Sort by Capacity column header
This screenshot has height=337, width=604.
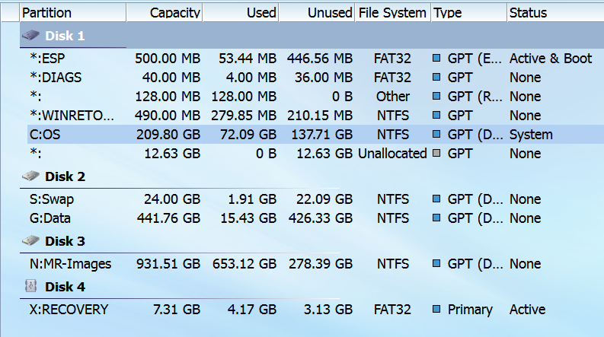coord(175,13)
